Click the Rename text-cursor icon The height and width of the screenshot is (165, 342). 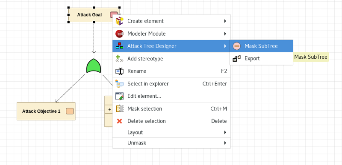(119, 71)
